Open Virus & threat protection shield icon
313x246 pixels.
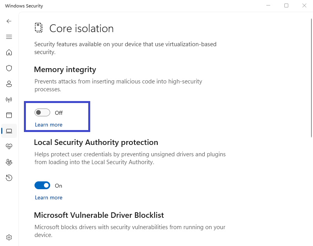coord(9,68)
